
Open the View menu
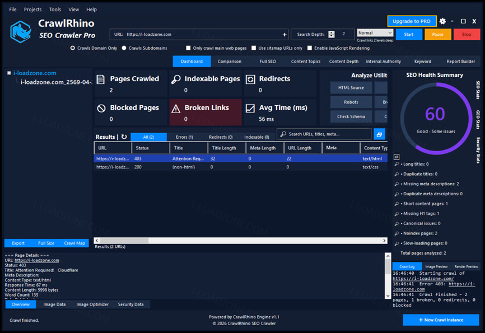click(73, 10)
